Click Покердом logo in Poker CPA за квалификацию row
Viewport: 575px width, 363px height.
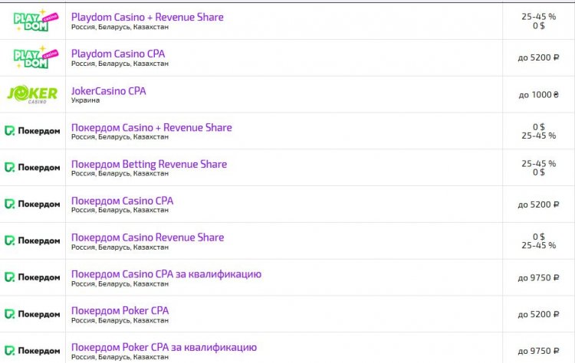point(32,351)
